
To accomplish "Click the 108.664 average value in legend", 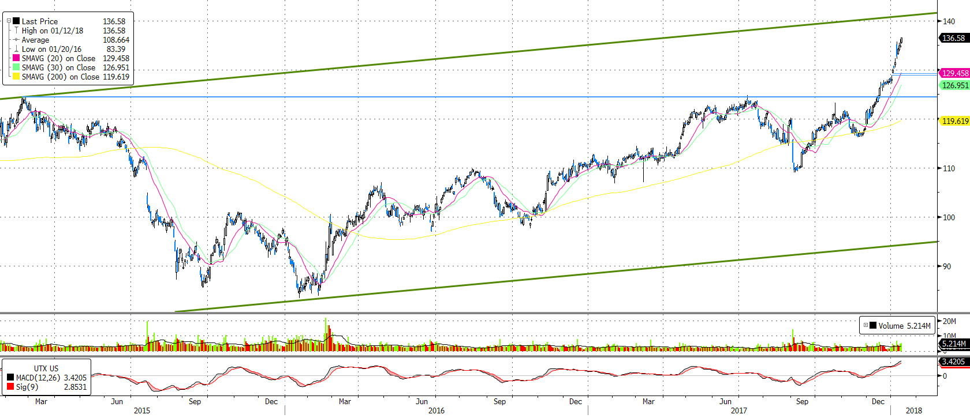I will tap(116, 40).
